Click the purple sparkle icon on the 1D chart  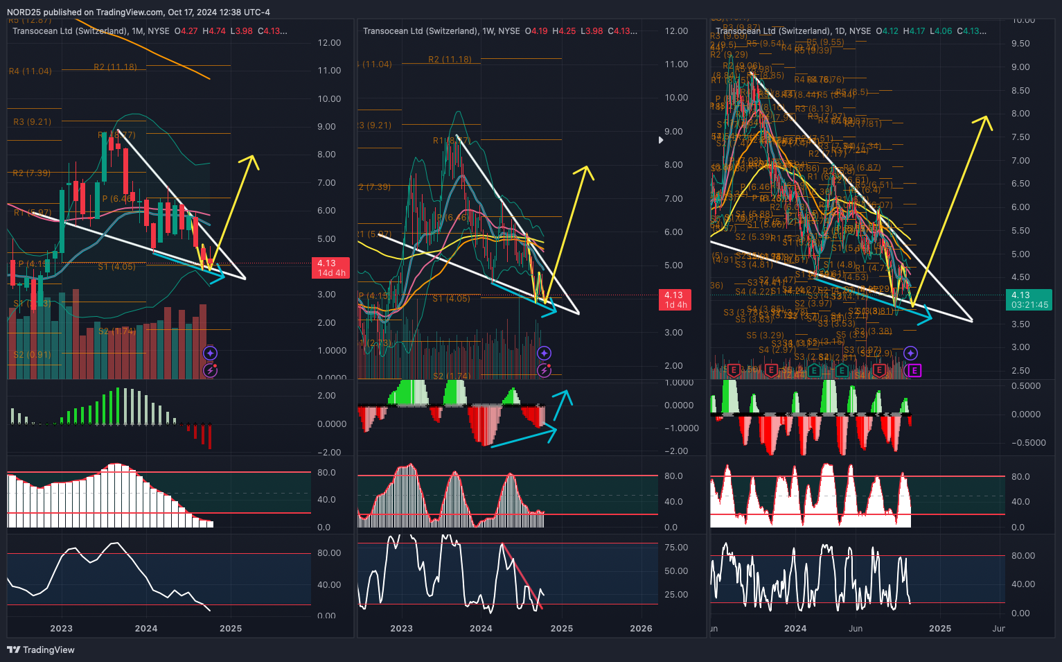(x=910, y=354)
